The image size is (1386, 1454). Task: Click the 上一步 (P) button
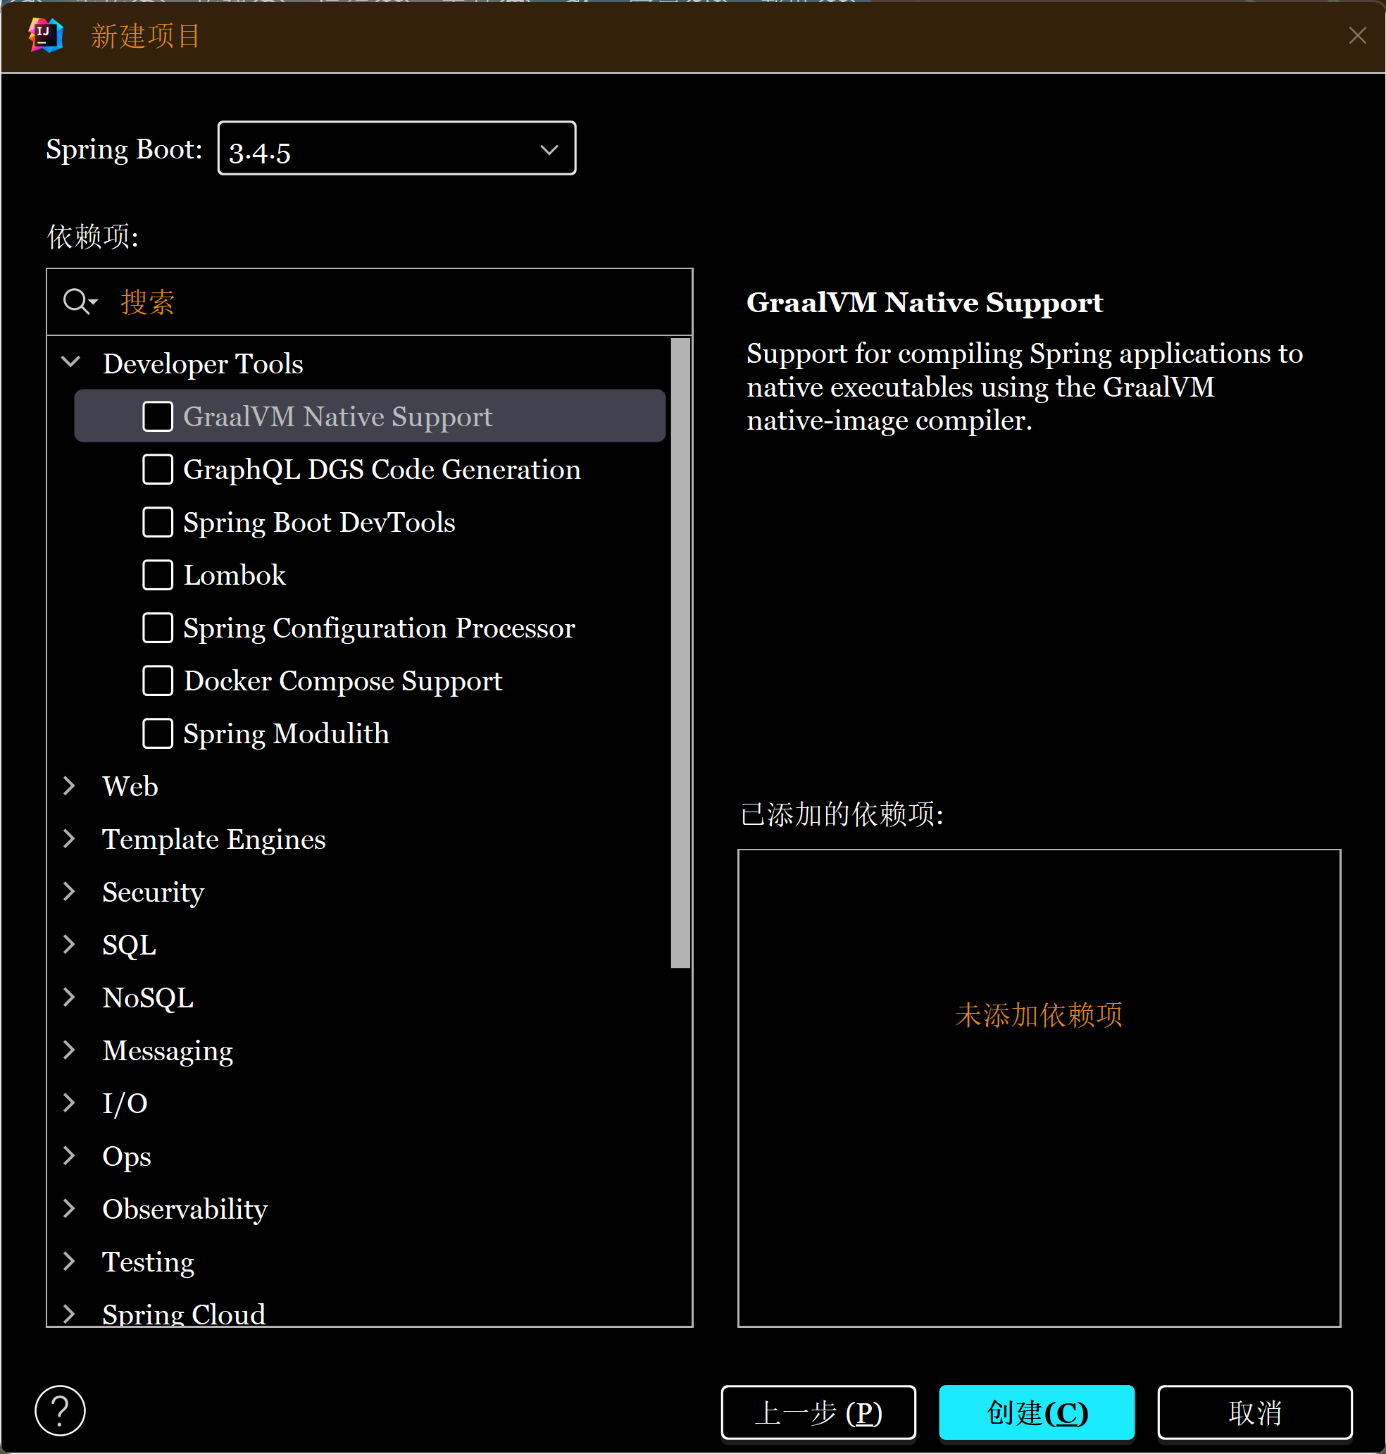[x=818, y=1412]
